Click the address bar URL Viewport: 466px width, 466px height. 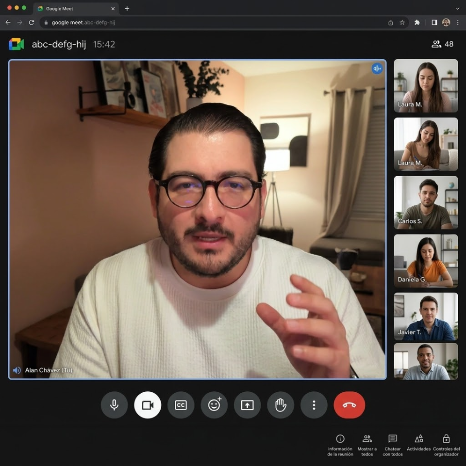[83, 22]
